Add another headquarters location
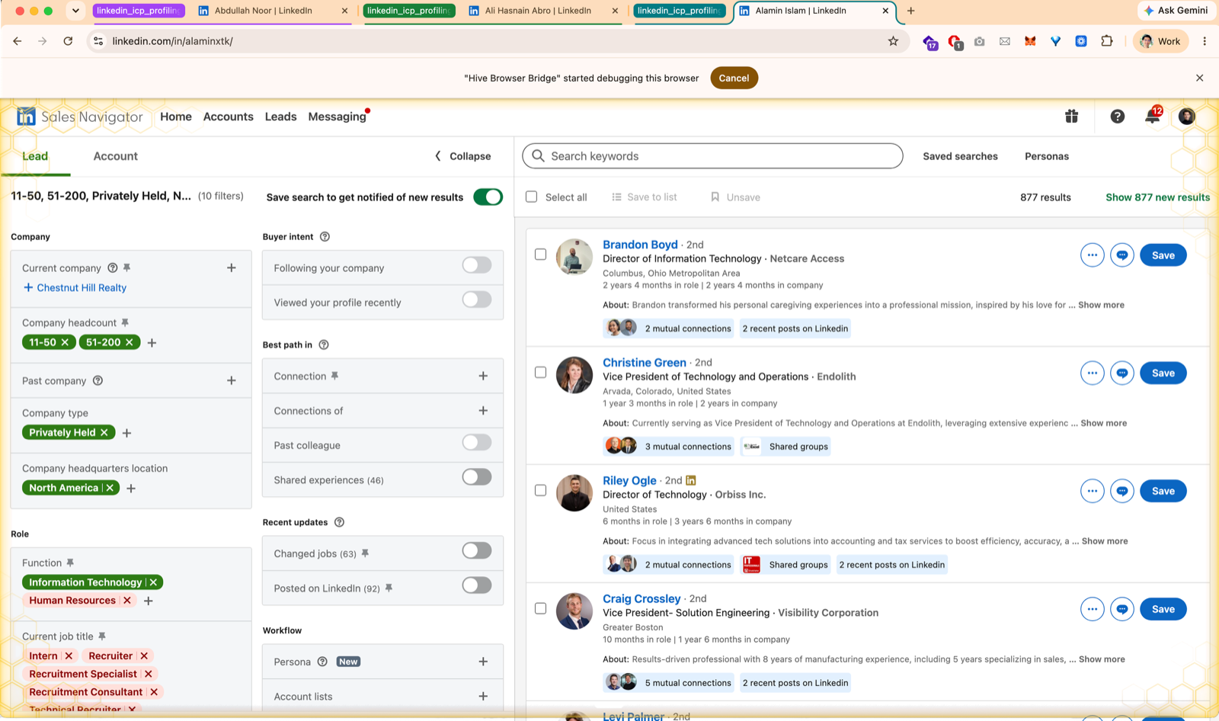This screenshot has width=1219, height=721. click(x=131, y=489)
